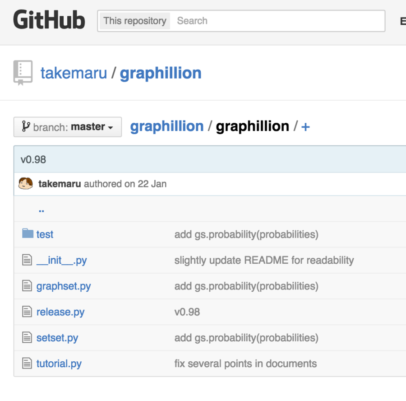Open graphillion repository title link
The image size is (406, 401).
click(x=161, y=74)
